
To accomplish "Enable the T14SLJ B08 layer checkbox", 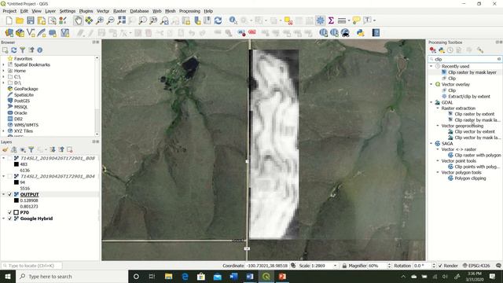I will point(10,158).
